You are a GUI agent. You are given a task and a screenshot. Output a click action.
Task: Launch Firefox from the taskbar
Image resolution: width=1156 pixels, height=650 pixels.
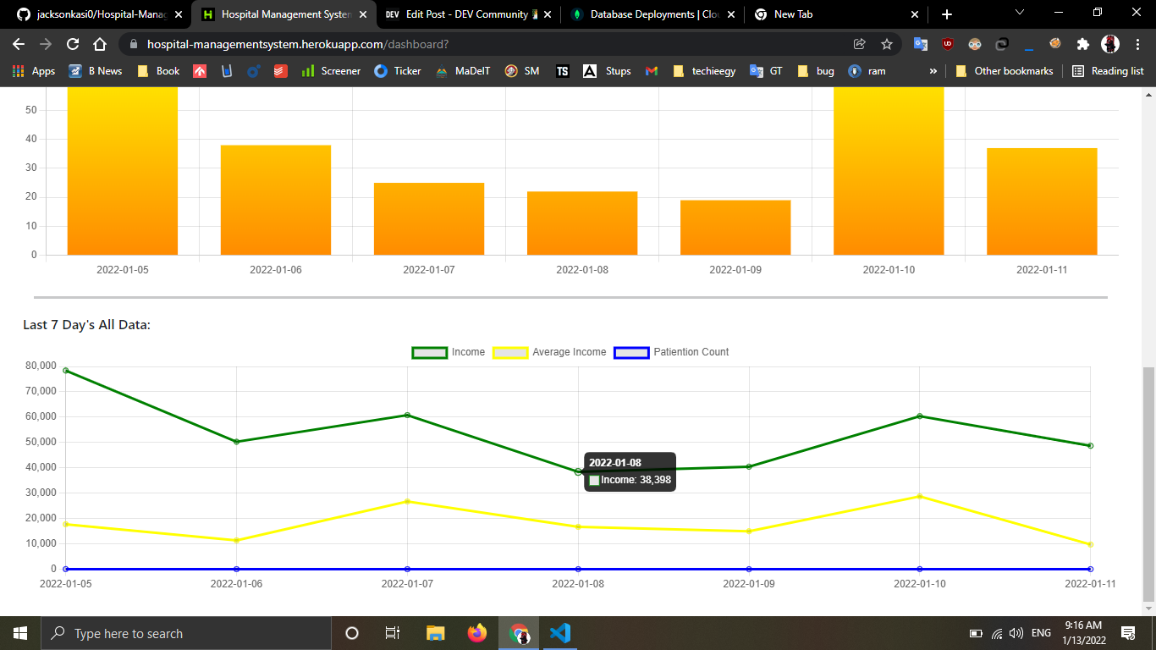pyautogui.click(x=477, y=632)
